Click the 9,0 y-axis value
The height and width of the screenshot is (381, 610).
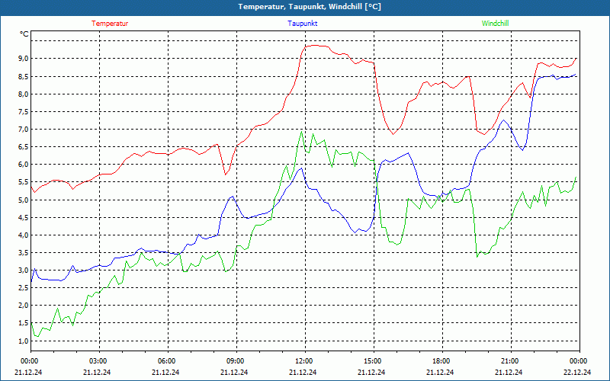coord(24,59)
